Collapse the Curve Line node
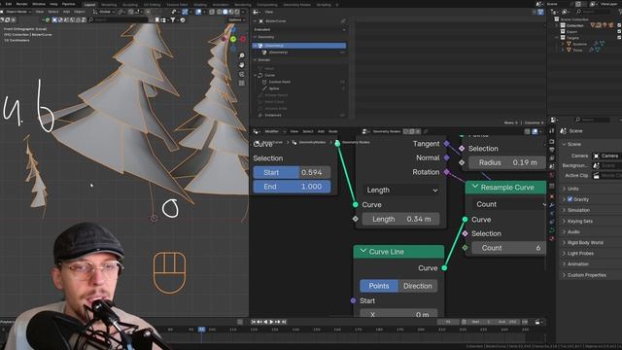Viewport: 622px width, 350px height. [x=363, y=251]
